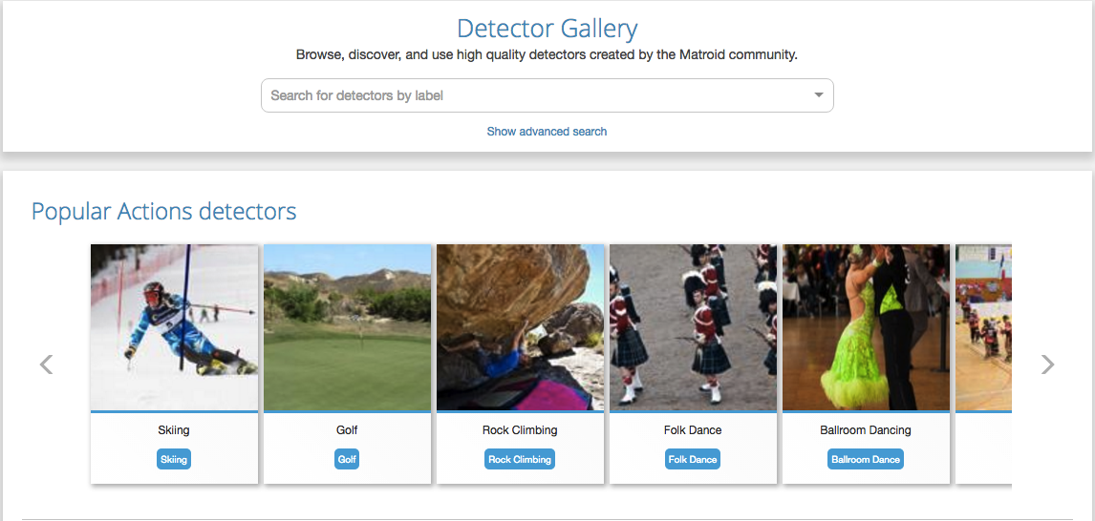
Task: Click the Ballroom Dance label tag
Action: (x=866, y=460)
